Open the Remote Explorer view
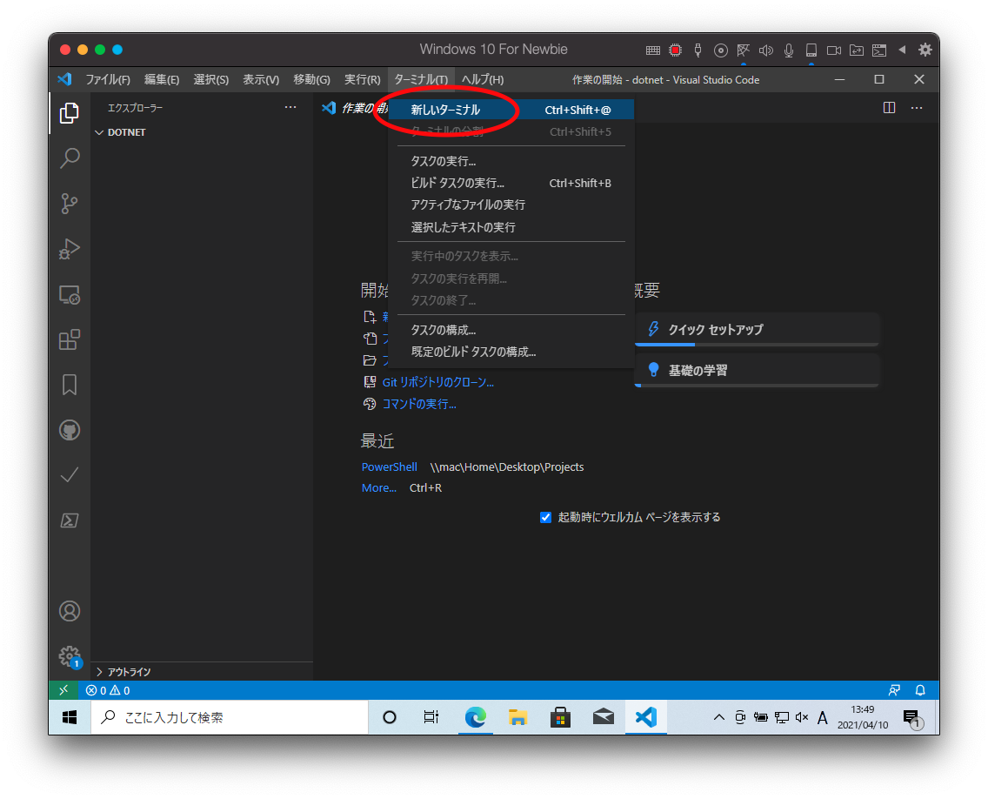 click(70, 294)
